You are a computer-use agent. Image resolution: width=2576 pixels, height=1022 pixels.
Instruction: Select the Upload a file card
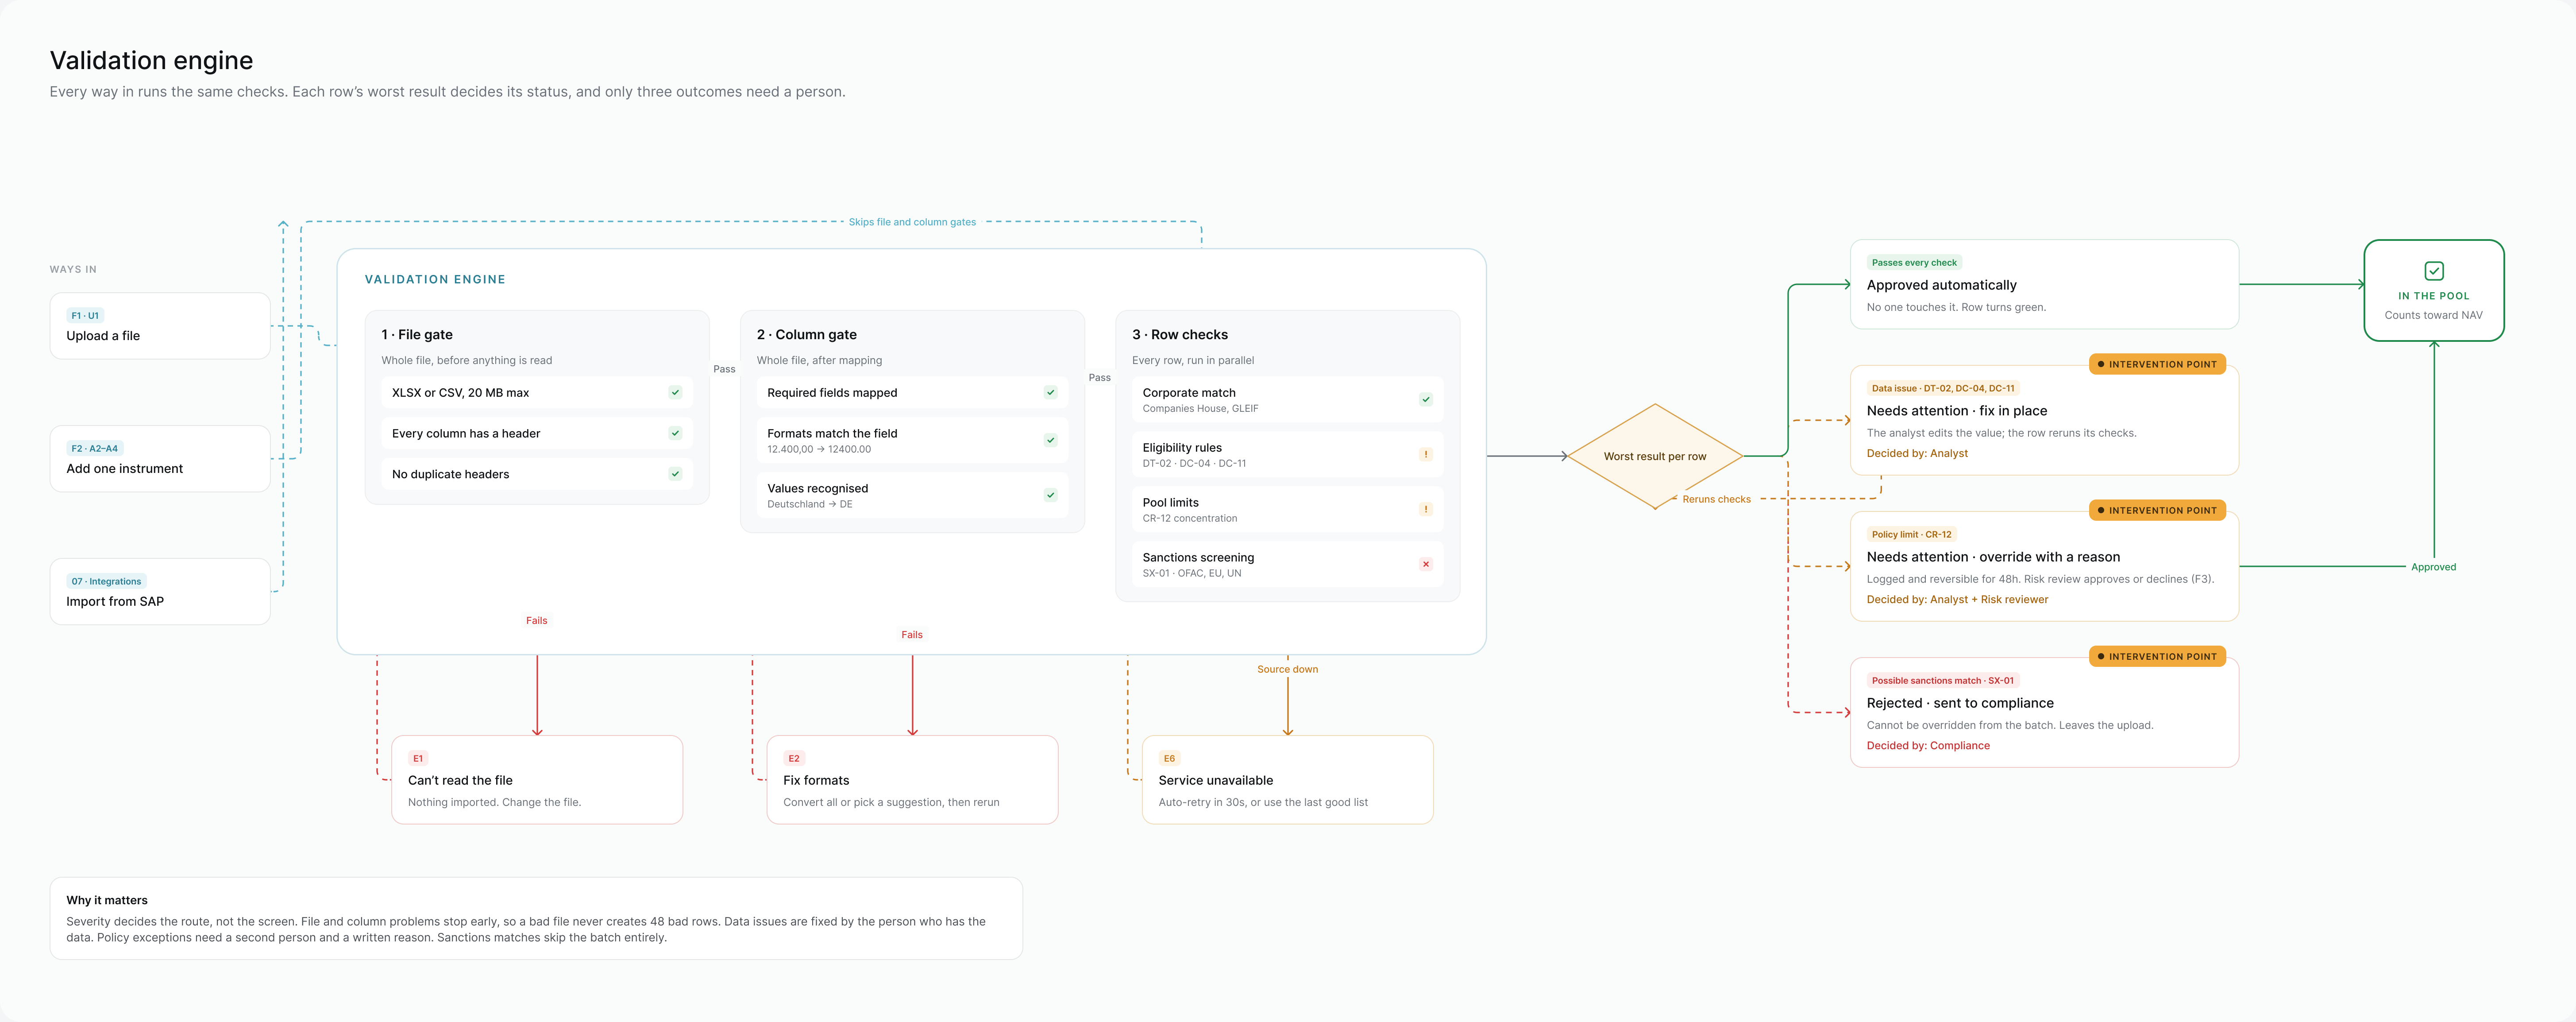coord(160,326)
